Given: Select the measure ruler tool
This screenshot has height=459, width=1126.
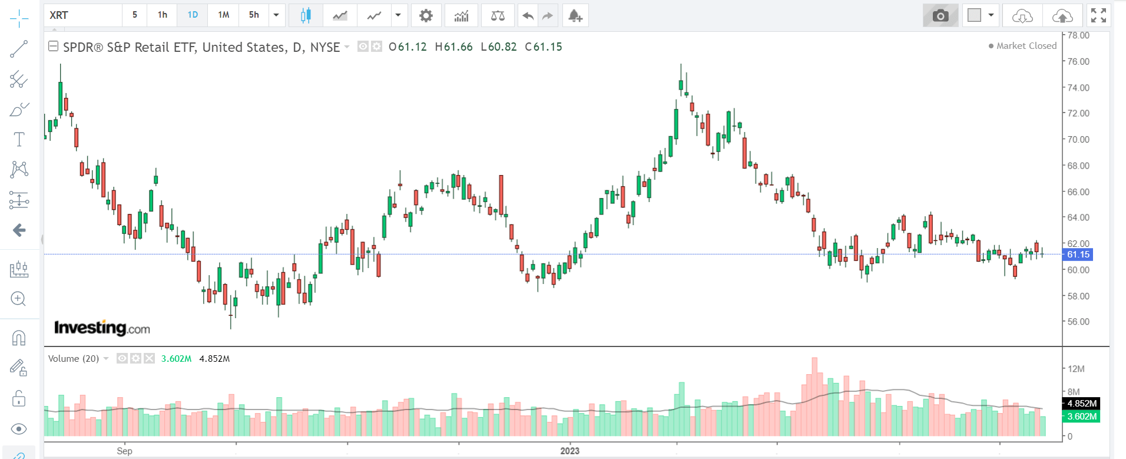Looking at the screenshot, I should click(19, 269).
